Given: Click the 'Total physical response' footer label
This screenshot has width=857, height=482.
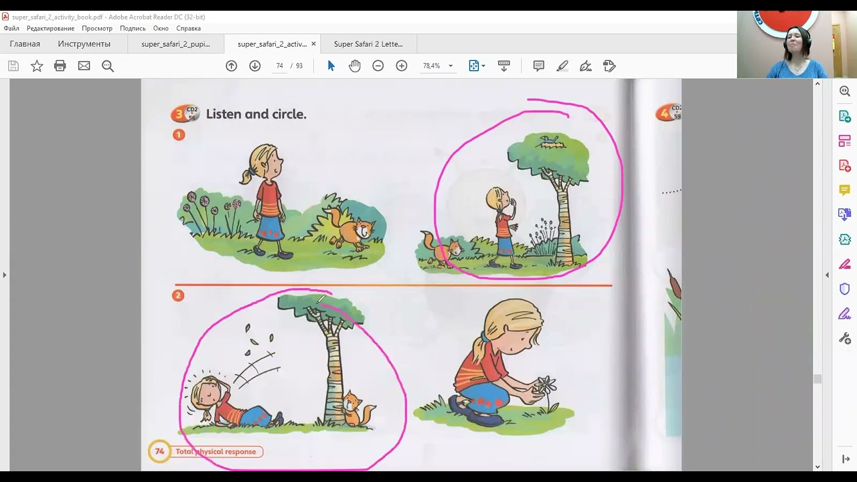Looking at the screenshot, I should (x=216, y=452).
